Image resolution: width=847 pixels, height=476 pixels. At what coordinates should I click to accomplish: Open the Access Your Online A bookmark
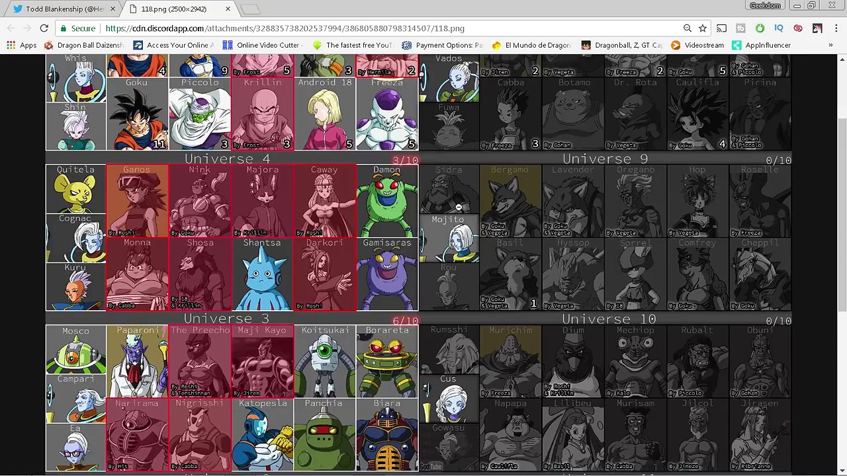point(174,45)
